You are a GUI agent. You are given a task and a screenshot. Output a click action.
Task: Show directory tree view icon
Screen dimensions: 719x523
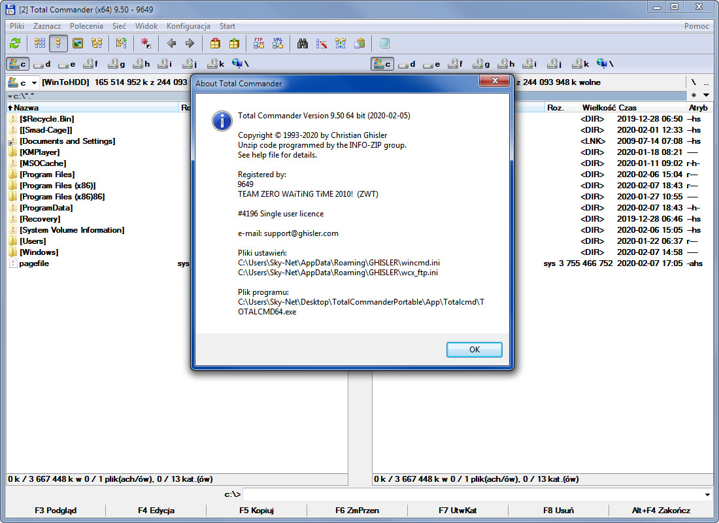tap(97, 44)
